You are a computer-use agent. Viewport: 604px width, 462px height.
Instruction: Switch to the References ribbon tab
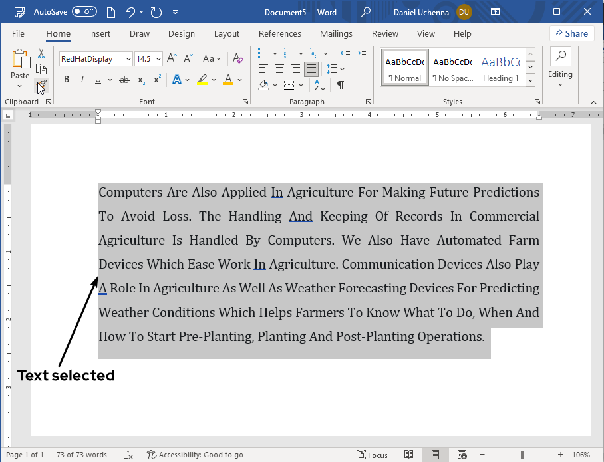pyautogui.click(x=280, y=33)
